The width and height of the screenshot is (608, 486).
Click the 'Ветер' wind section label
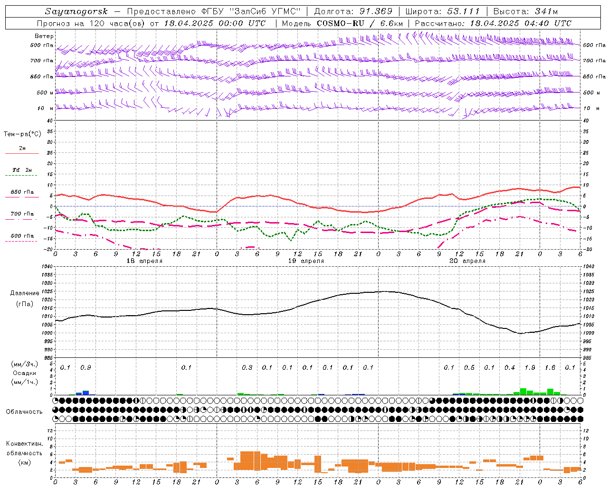pyautogui.click(x=44, y=36)
